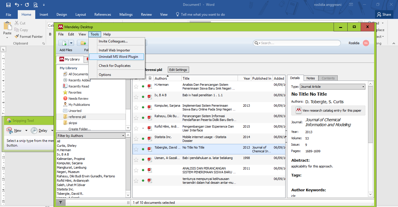Click the create Folder icon in Mendeley toolbar
Viewport: 398px width, 207px height.
83,43
